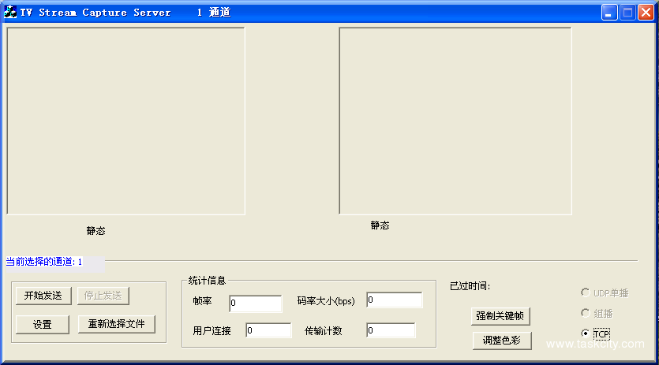Click the 帧率 value field
The height and width of the screenshot is (365, 659).
tap(256, 304)
